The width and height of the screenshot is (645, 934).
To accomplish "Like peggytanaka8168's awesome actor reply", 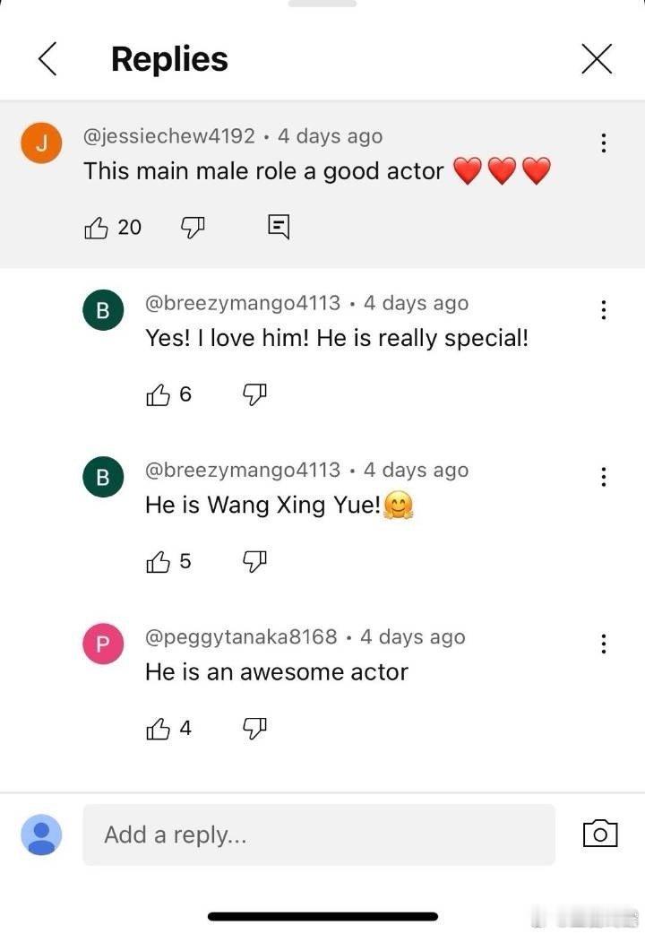I will (158, 728).
